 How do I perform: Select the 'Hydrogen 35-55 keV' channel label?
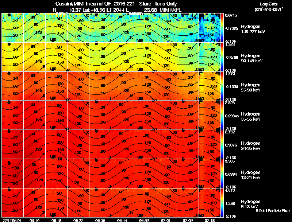[251, 117]
